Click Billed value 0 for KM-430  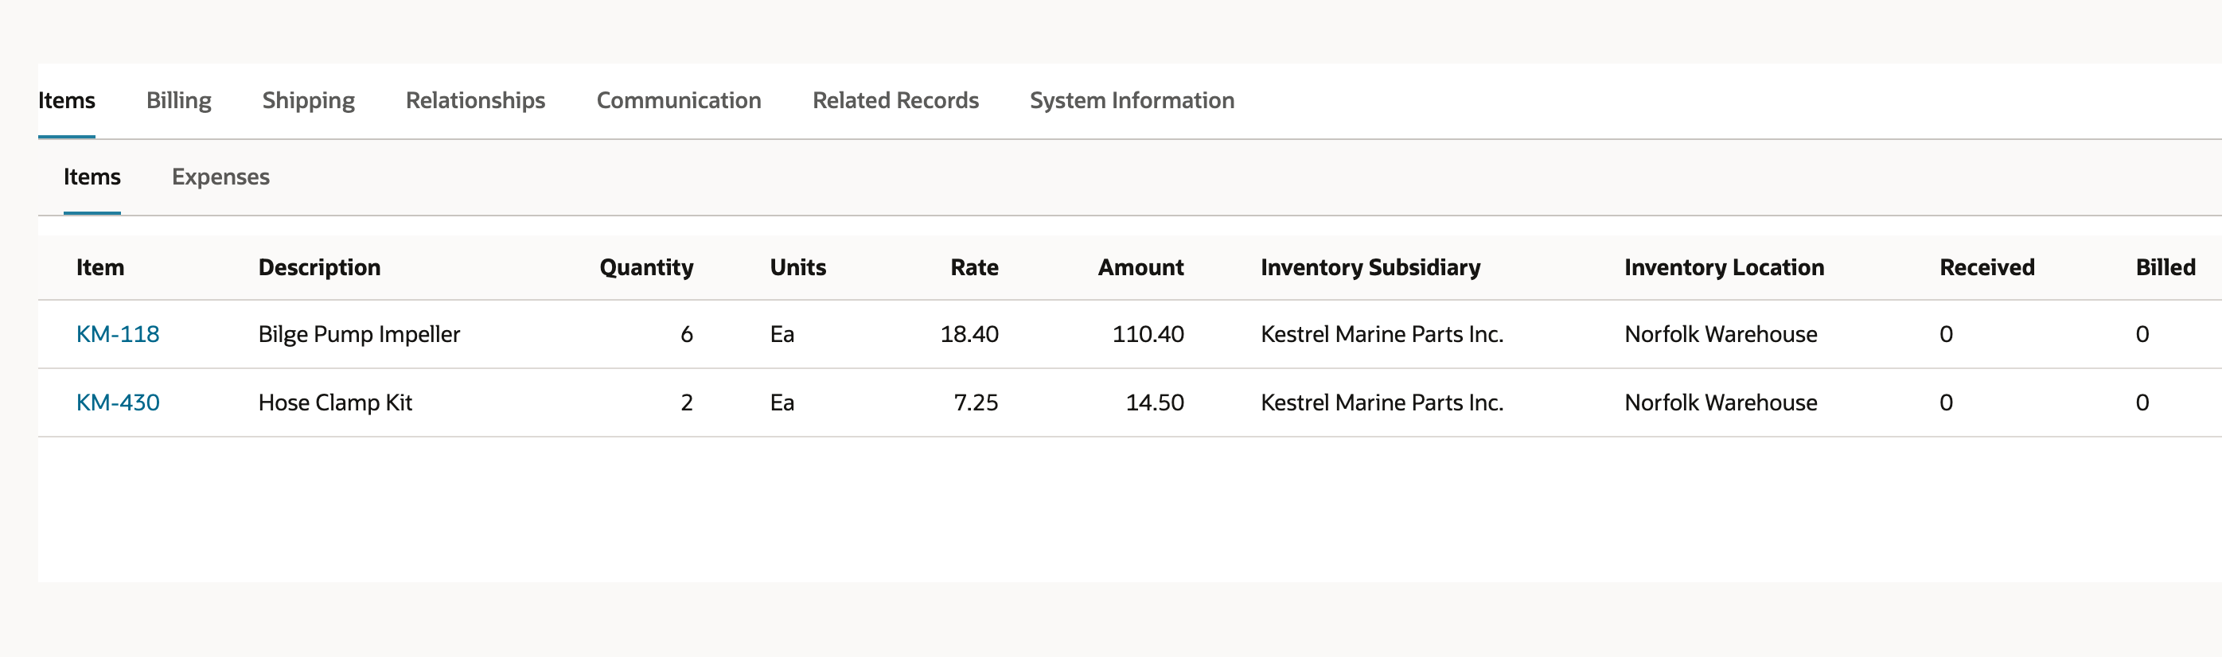(2142, 402)
